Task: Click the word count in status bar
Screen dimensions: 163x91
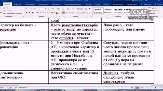Action: pyautogui.click(x=9, y=88)
